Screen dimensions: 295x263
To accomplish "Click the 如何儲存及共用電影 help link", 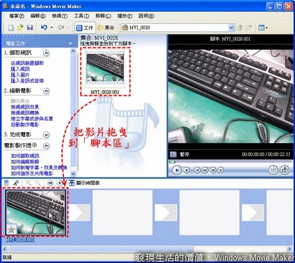I will (32, 173).
